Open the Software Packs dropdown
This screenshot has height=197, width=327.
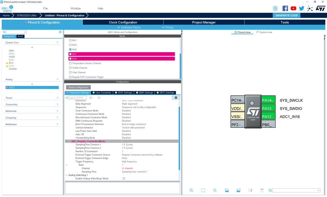[x=129, y=27]
